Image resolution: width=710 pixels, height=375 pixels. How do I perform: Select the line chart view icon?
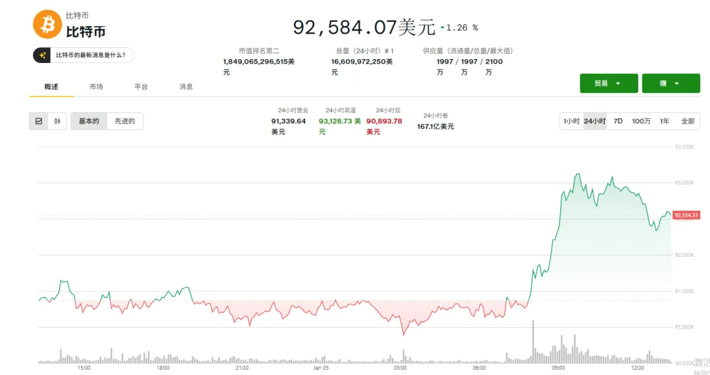coord(39,121)
